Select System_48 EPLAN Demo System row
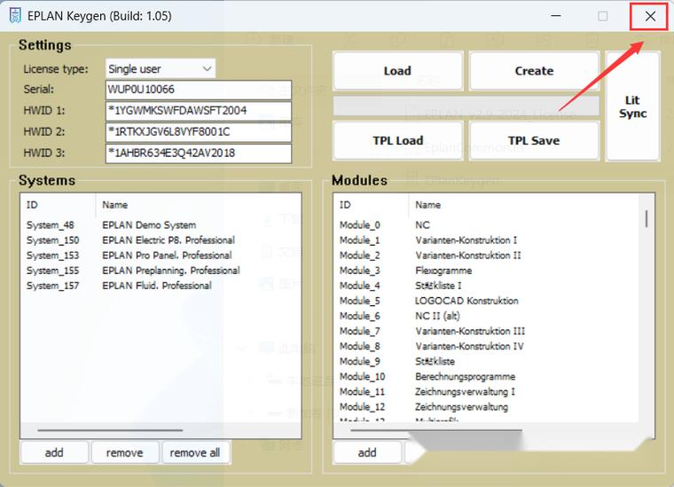The height and width of the screenshot is (487, 674). [161, 225]
